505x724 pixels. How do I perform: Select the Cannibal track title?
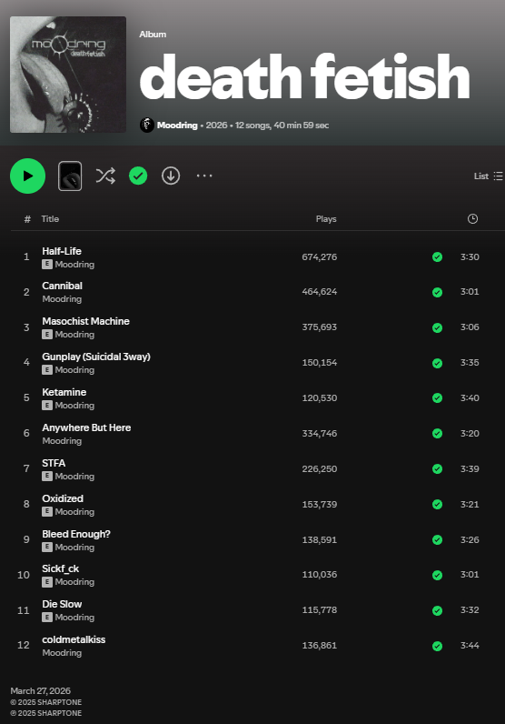coord(63,286)
